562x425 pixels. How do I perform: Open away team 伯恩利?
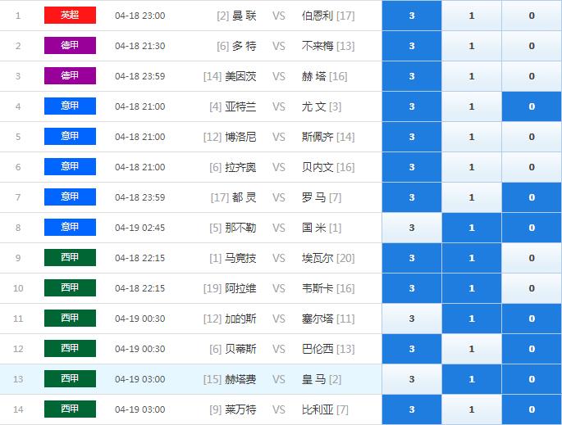[x=318, y=16]
